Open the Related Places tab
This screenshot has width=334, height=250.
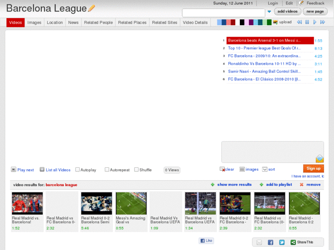tap(132, 22)
